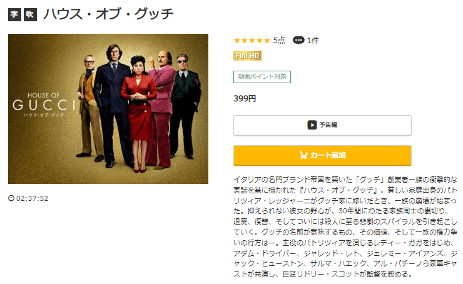
Task: Click the 動画ポイント対象 tag
Action: tap(262, 77)
